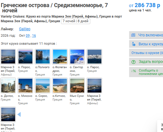Open о. Сирос port thumbnail

coord(43,85)
